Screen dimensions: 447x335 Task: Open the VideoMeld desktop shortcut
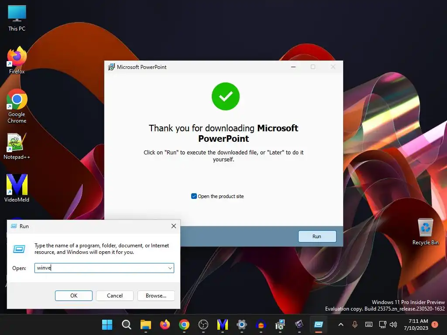(x=17, y=188)
